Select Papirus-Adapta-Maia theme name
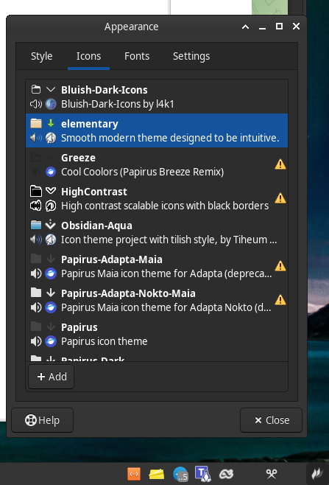The image size is (329, 485). pyautogui.click(x=112, y=259)
